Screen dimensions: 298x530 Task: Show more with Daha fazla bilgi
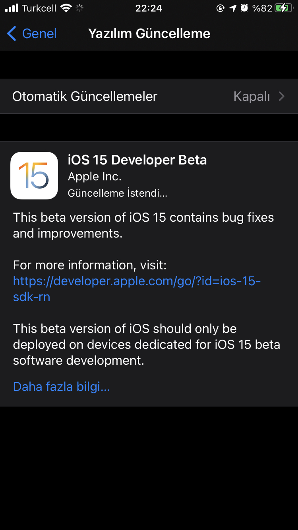[x=61, y=387]
